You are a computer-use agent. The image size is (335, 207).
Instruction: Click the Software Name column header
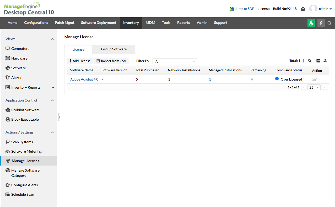click(82, 70)
